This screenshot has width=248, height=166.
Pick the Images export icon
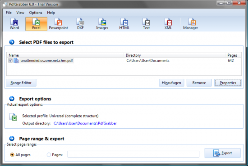(102, 24)
